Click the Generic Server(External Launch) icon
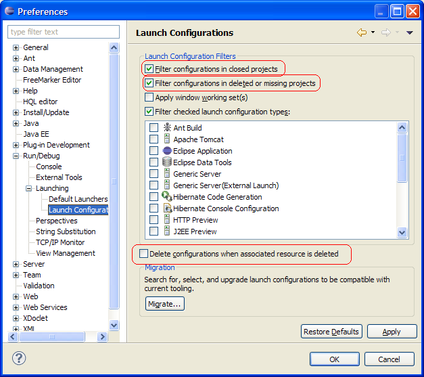This screenshot has height=377, width=424. coord(167,185)
